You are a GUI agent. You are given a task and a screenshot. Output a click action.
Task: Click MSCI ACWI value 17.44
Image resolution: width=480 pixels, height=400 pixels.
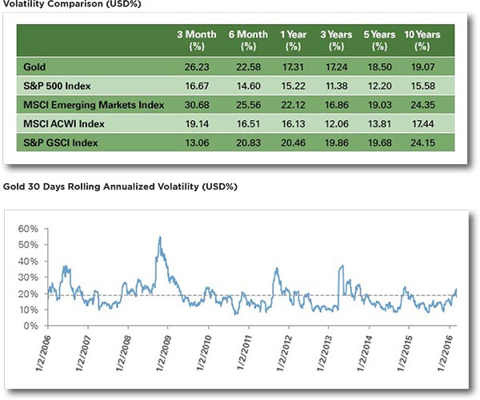pos(422,124)
